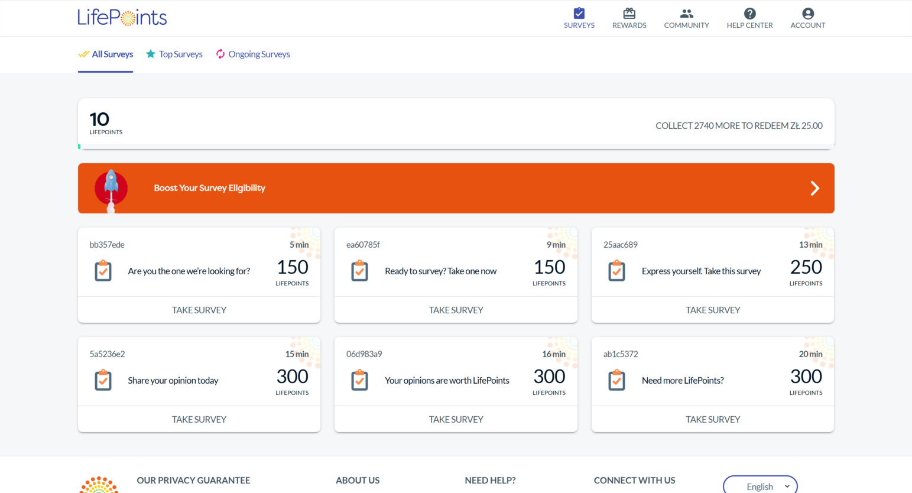This screenshot has height=493, width=912.
Task: Open the English language dropdown
Action: (x=760, y=486)
